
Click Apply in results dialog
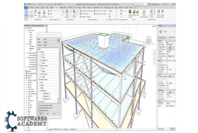click(x=41, y=114)
